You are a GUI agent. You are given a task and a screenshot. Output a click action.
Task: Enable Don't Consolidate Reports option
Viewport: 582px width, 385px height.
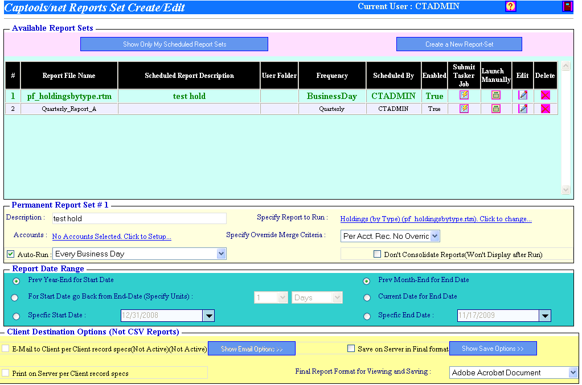click(378, 253)
